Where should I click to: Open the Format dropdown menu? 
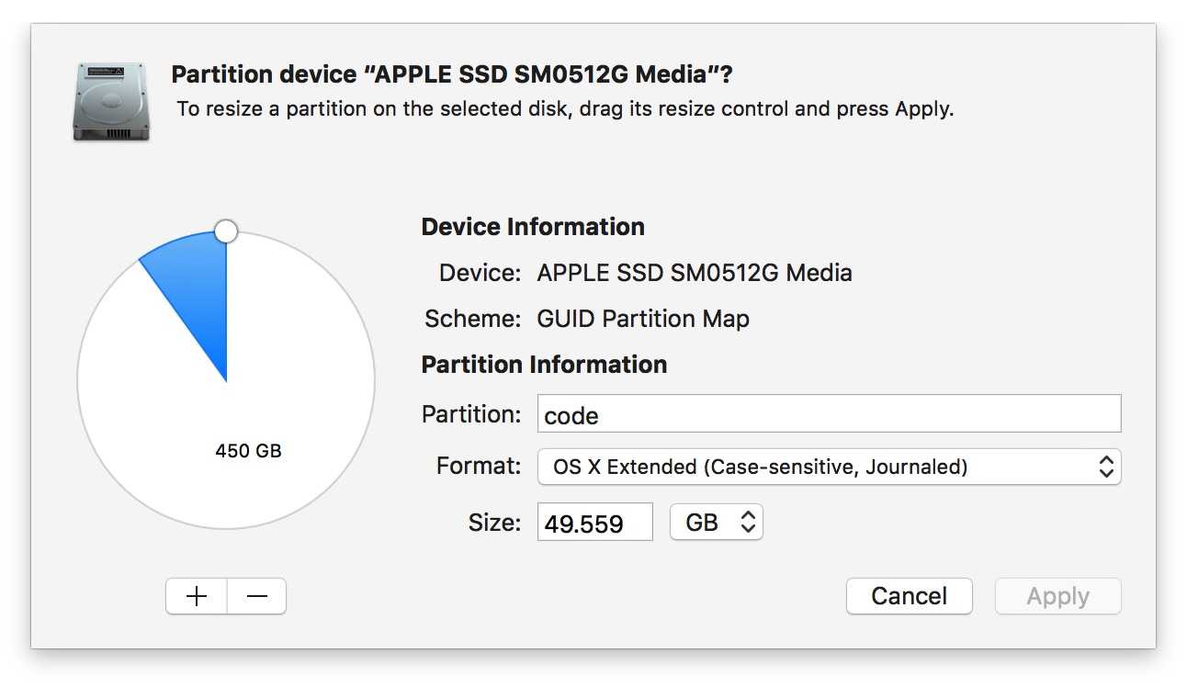(x=829, y=467)
